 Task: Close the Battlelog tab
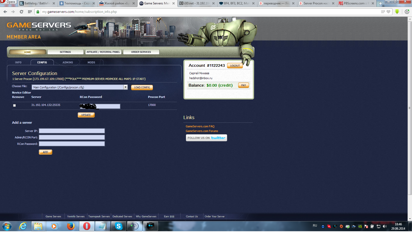coord(54,3)
